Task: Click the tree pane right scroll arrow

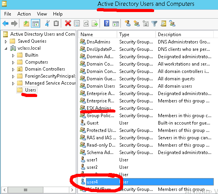Action: coord(72,190)
